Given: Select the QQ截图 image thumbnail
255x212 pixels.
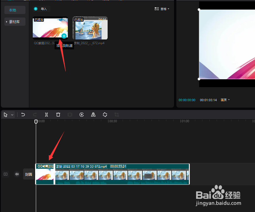Looking at the screenshot, I should pyautogui.click(x=50, y=28).
